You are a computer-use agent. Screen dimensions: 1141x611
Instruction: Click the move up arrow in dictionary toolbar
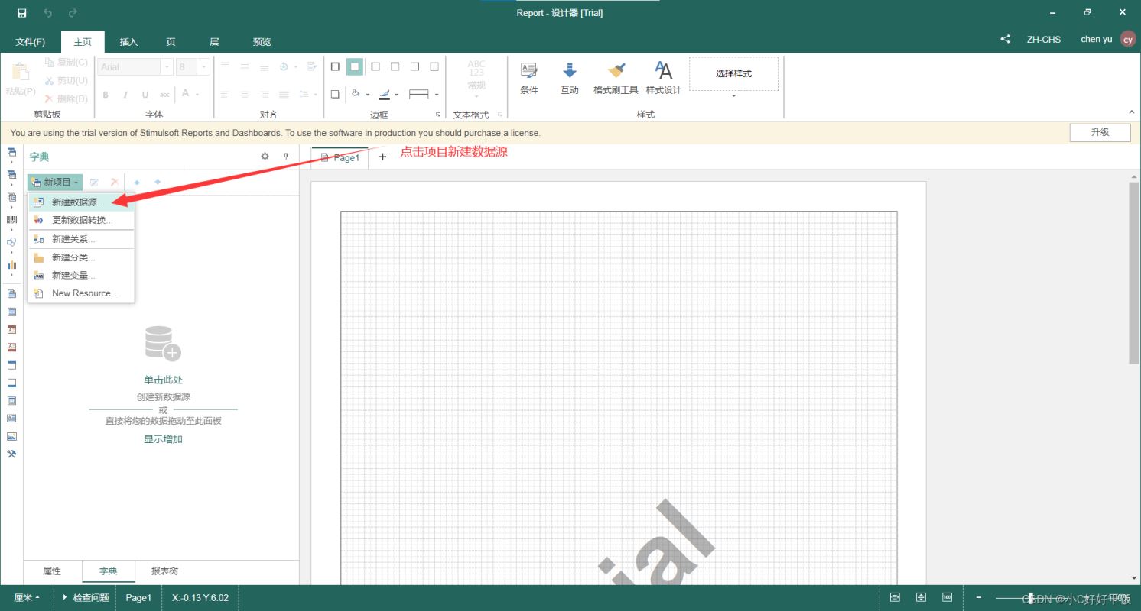[x=138, y=183]
